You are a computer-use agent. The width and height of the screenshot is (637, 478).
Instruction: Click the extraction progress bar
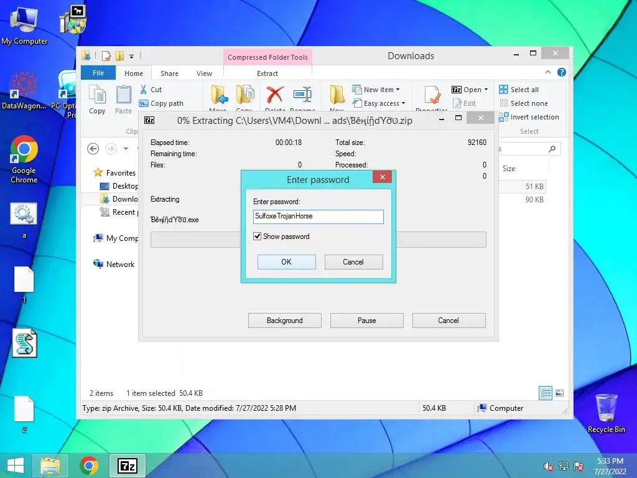point(318,240)
